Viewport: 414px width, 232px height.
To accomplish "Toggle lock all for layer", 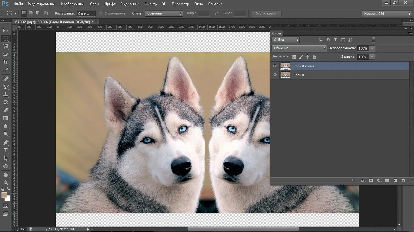I will pos(314,57).
